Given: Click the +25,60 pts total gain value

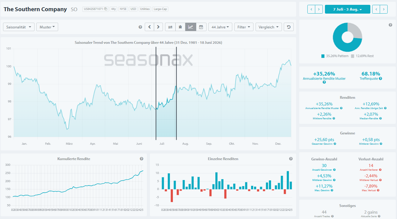Looking at the screenshot, I should tap(324, 140).
